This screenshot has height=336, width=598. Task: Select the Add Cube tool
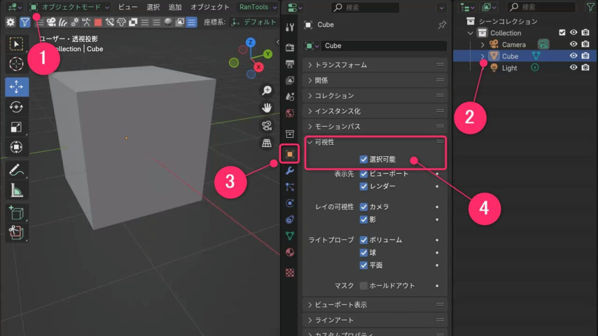(16, 213)
